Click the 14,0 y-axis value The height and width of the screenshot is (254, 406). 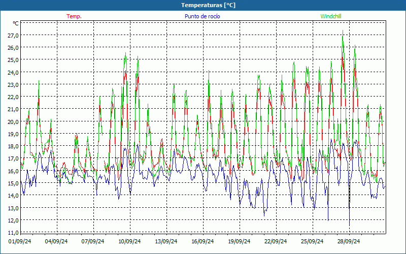13,196
